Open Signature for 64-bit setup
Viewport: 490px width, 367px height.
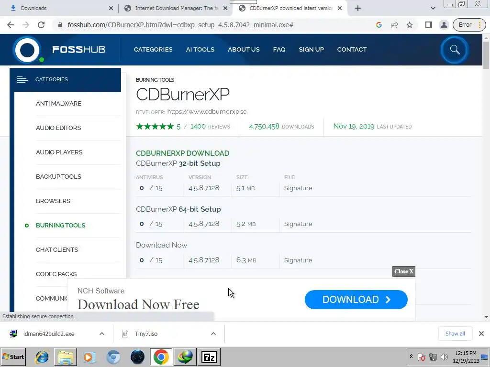(x=298, y=224)
